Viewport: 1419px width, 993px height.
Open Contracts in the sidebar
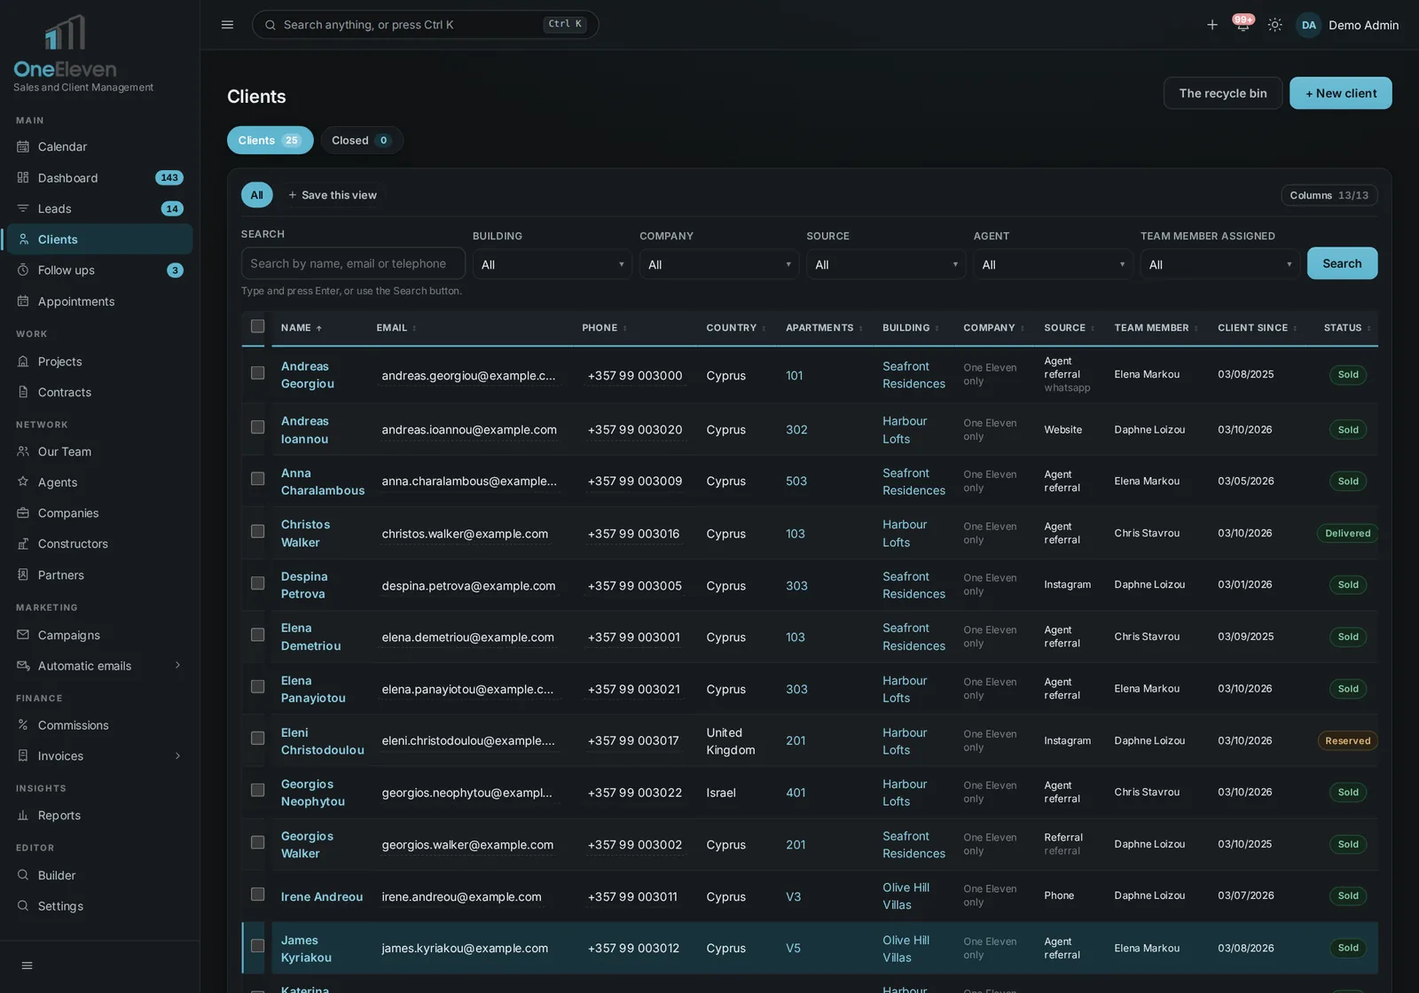[x=99, y=392]
